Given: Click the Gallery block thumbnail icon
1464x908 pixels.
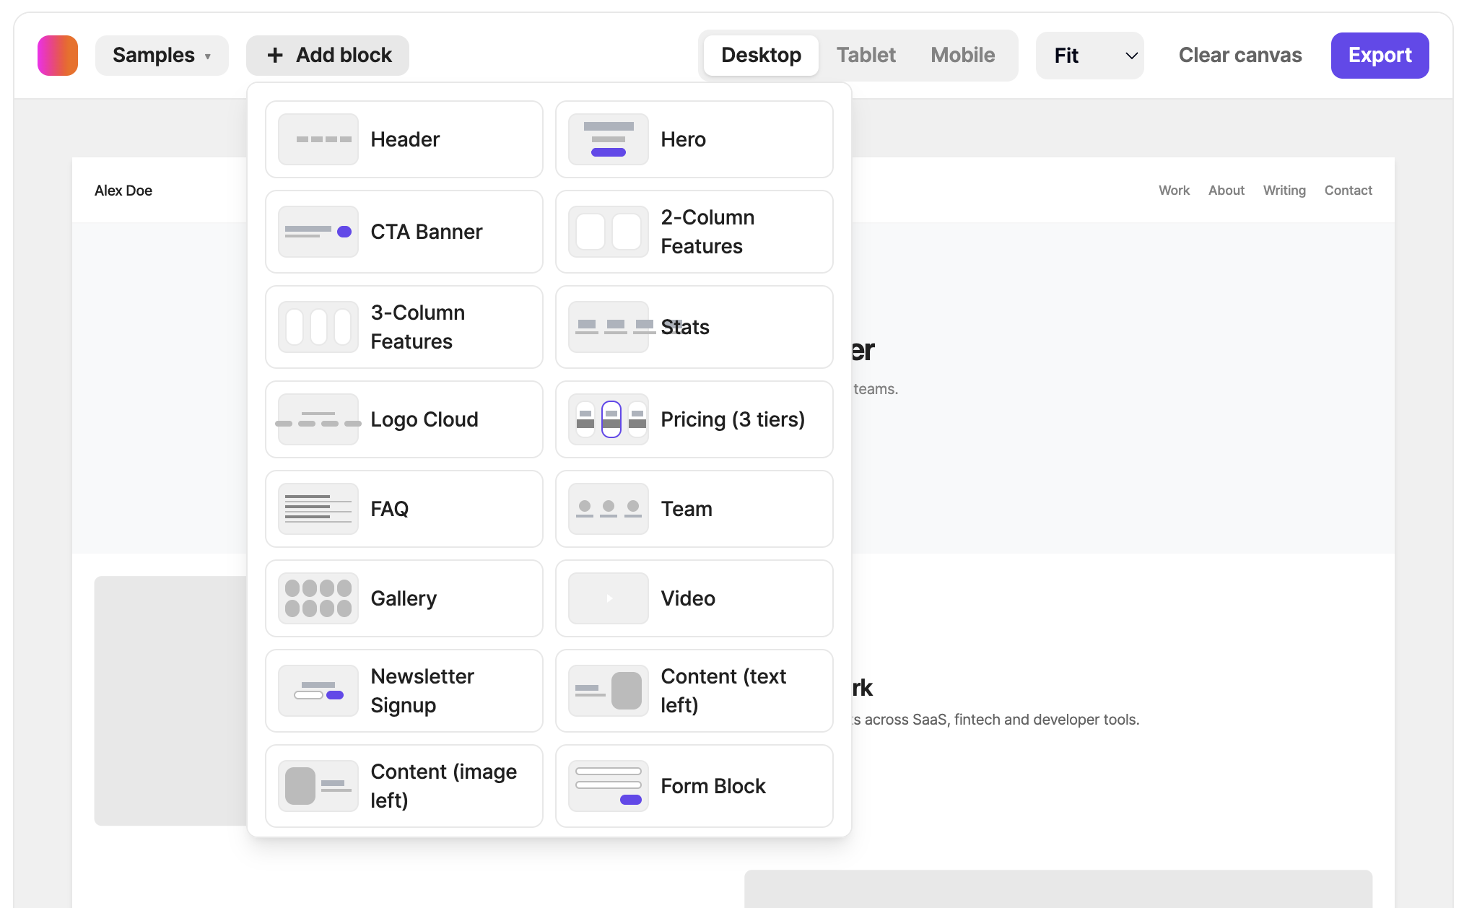Looking at the screenshot, I should pos(318,598).
